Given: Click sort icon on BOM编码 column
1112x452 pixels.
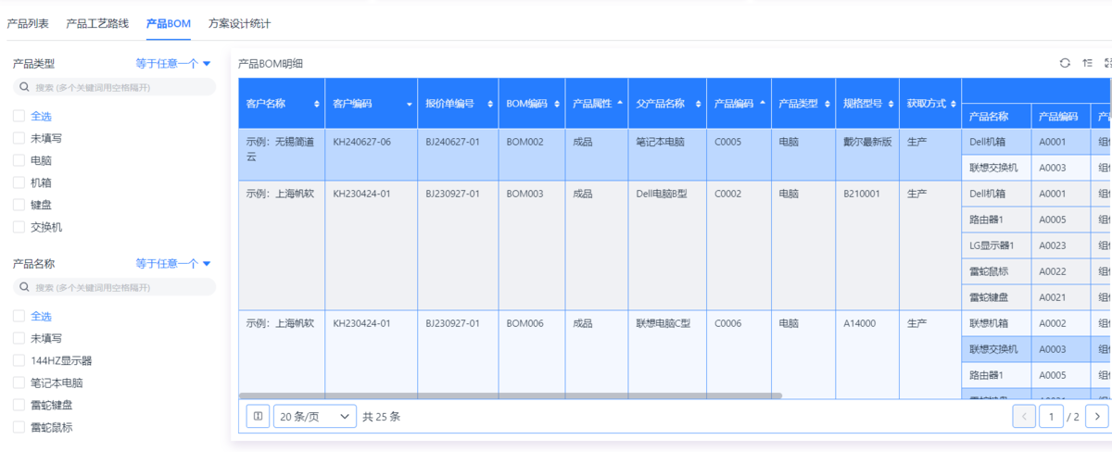Looking at the screenshot, I should point(557,104).
